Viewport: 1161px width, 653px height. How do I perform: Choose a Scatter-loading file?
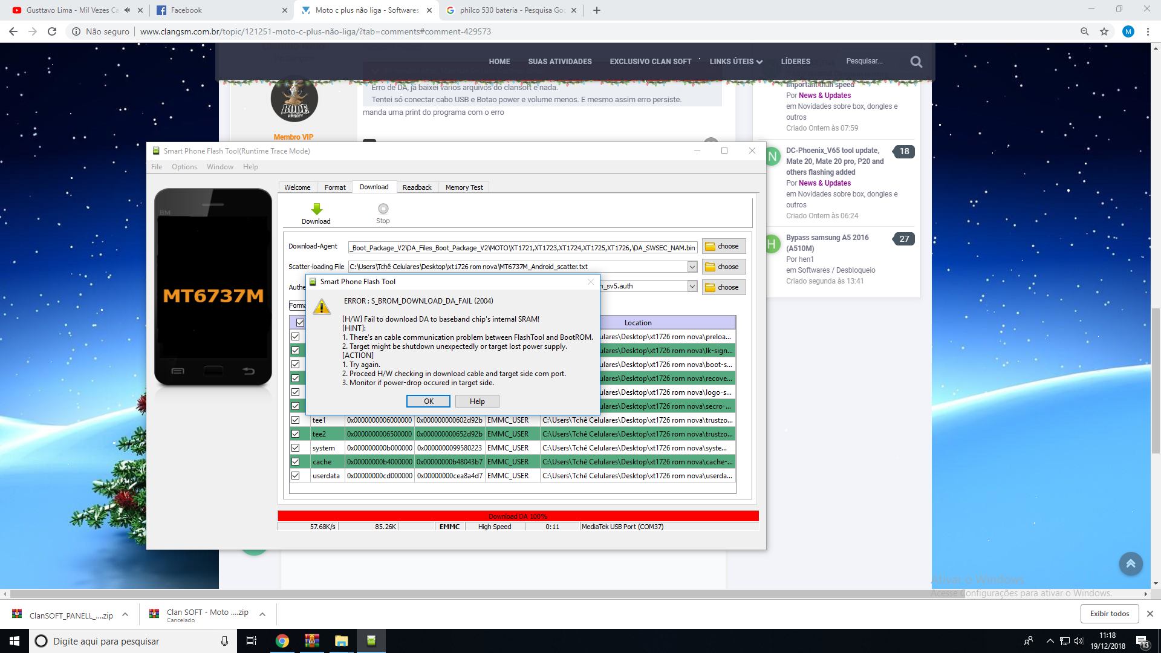(x=724, y=267)
